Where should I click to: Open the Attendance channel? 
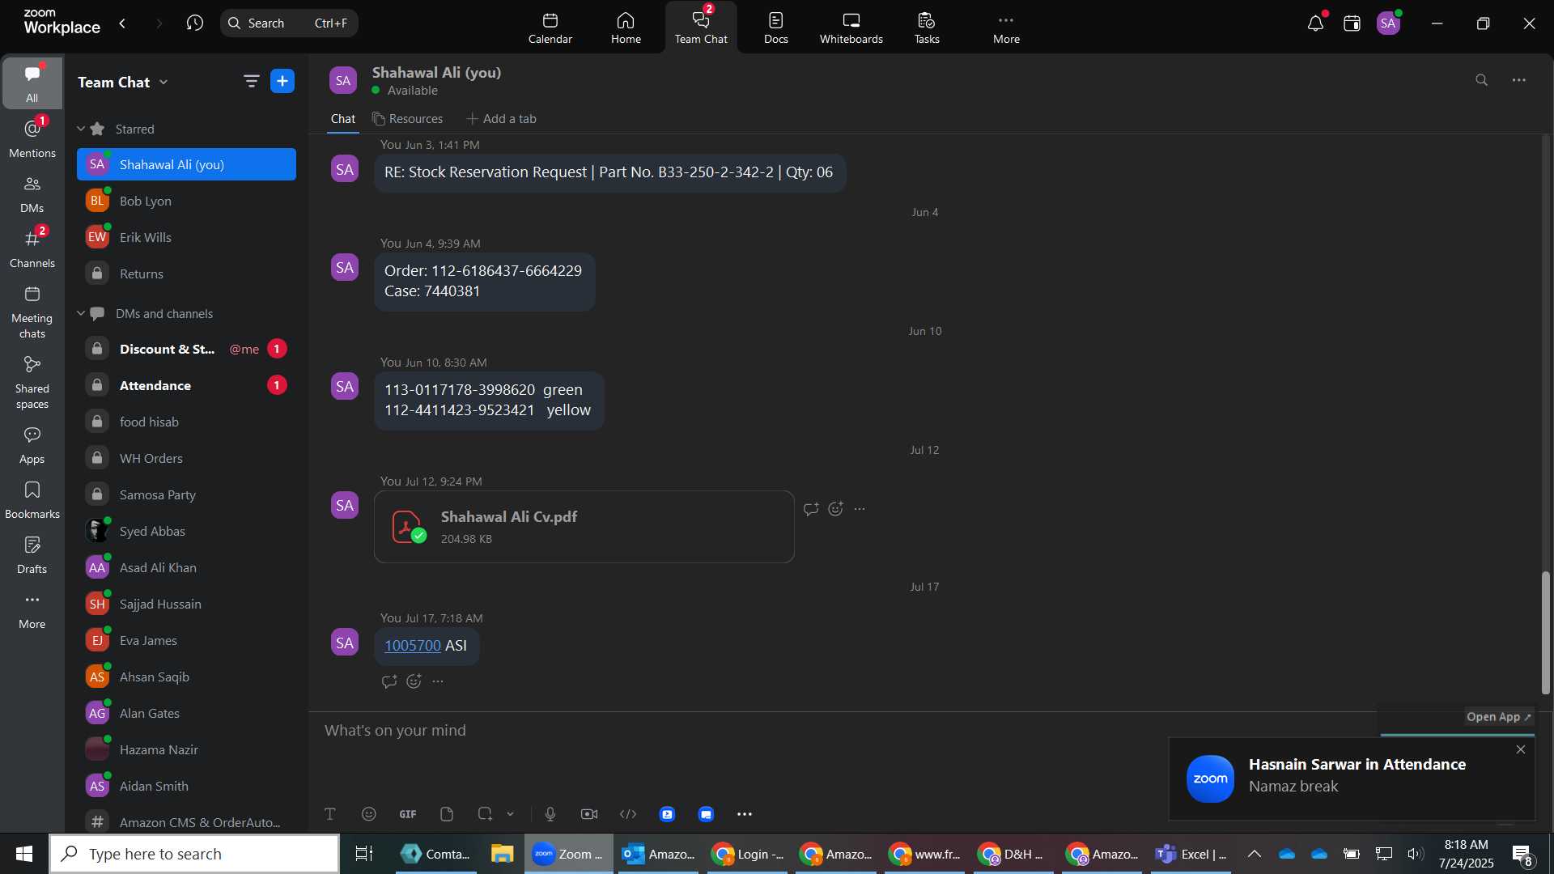[186, 385]
